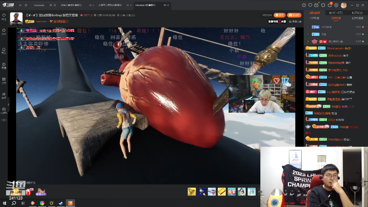This screenshot has width=368, height=207.
Task: Close the first live room tab
Action: [93, 5]
